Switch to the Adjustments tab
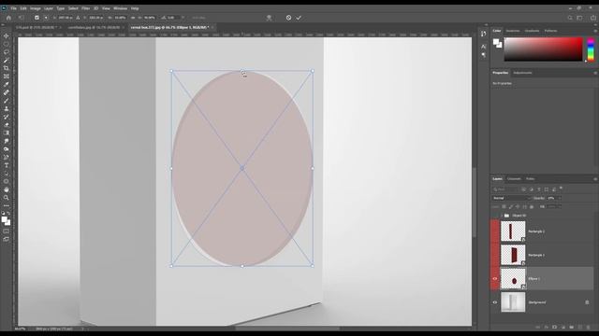This screenshot has height=336, width=599. [x=522, y=73]
